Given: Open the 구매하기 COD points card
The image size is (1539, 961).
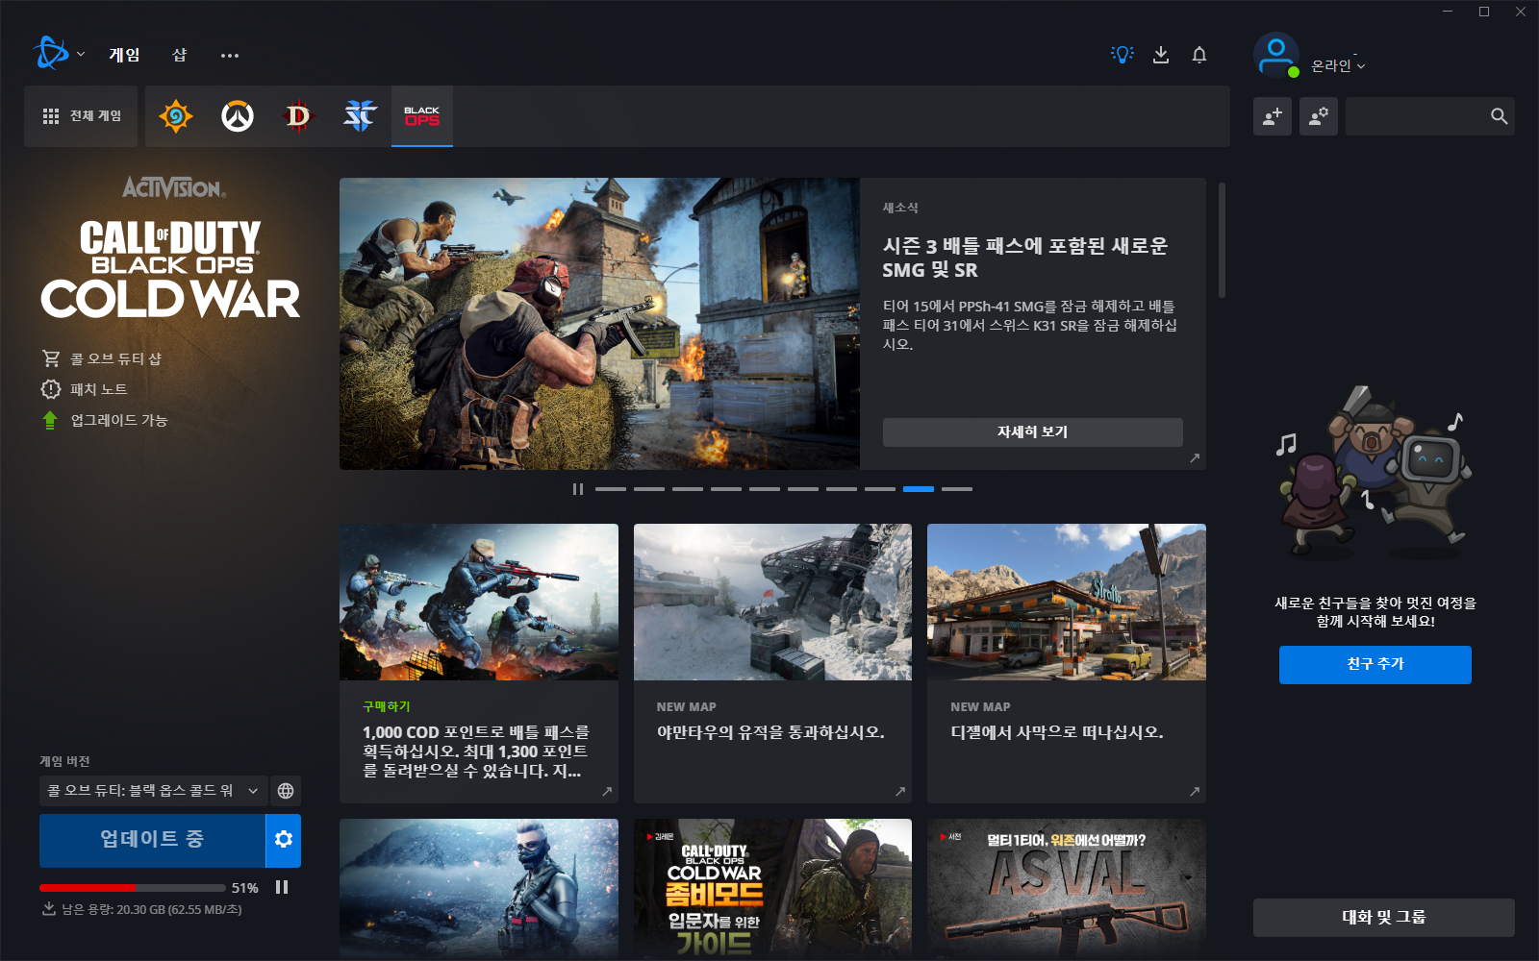Looking at the screenshot, I should click(x=479, y=663).
